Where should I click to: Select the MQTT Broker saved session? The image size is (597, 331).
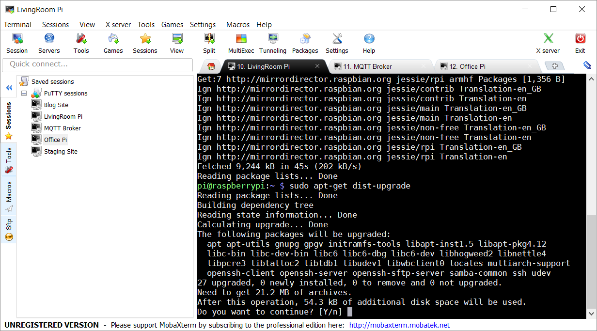(x=56, y=128)
